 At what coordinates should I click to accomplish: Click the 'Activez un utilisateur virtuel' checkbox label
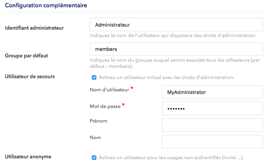tap(166, 77)
